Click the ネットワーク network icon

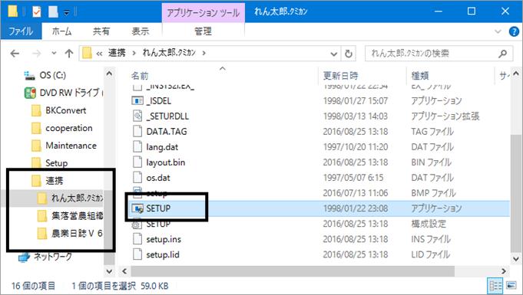25,257
